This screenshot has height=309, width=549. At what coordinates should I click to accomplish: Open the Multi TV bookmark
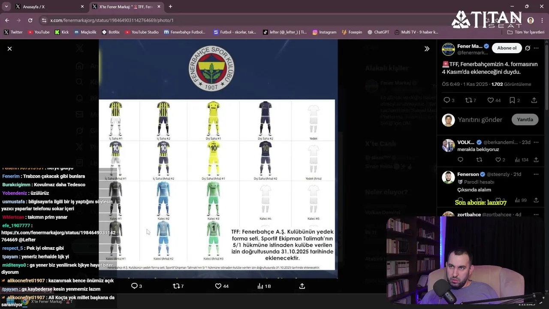coord(416,32)
